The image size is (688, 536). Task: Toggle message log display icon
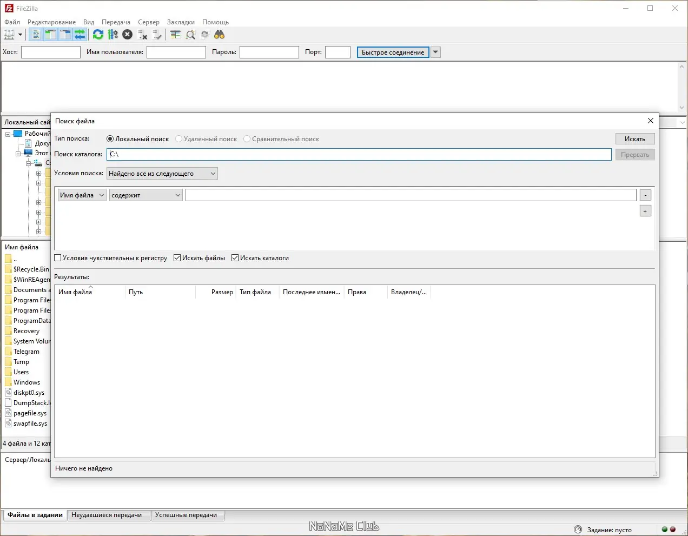(x=36, y=35)
